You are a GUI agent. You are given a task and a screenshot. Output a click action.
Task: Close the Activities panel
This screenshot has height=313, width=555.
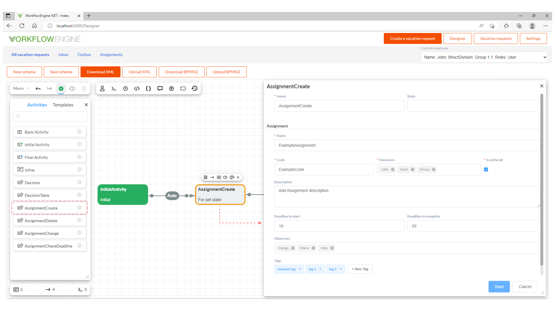pyautogui.click(x=86, y=105)
